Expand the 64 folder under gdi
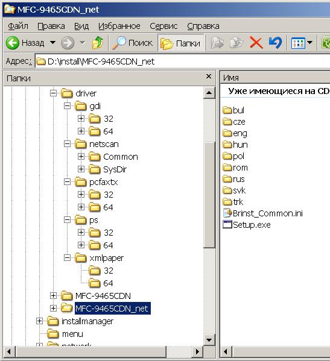This screenshot has width=330, height=361. pyautogui.click(x=81, y=131)
